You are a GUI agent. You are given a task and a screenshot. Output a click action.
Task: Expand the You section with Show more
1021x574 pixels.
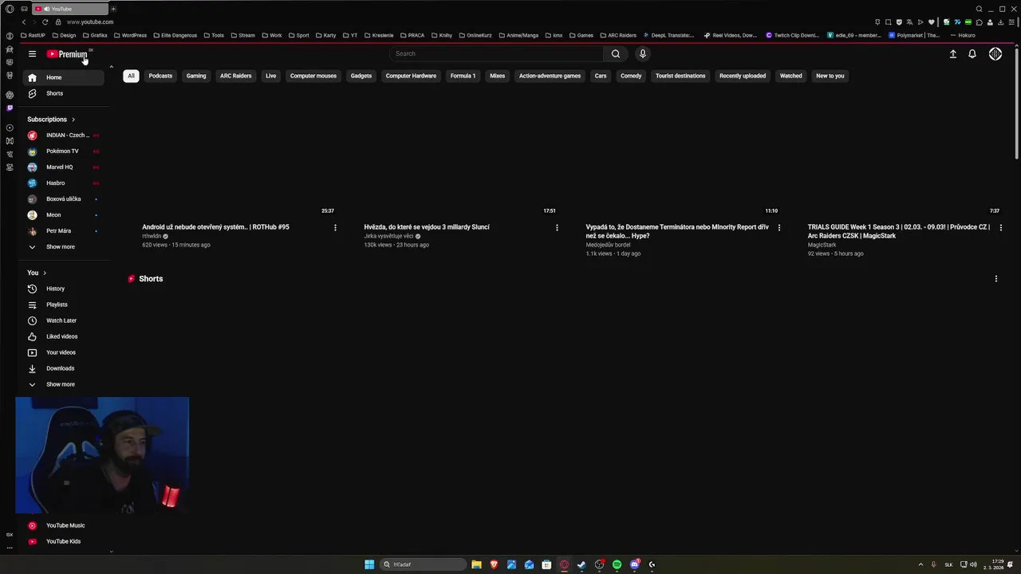(x=64, y=384)
